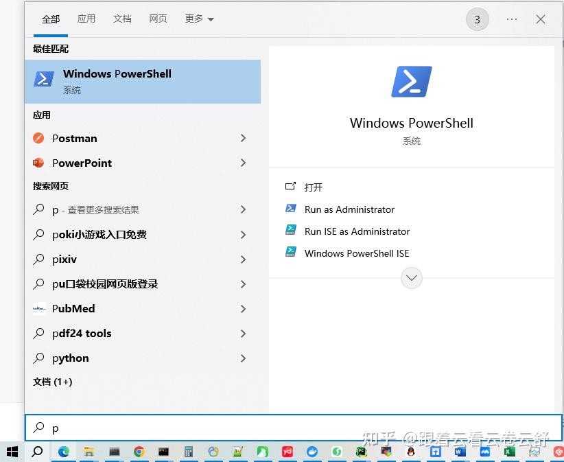Open the Windows Start menu button
564x462 pixels.
[12, 452]
